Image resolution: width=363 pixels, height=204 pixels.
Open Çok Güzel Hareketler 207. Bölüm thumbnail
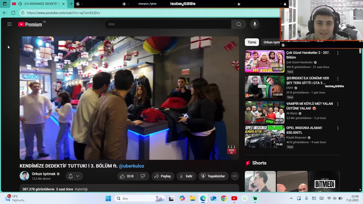[265, 61]
